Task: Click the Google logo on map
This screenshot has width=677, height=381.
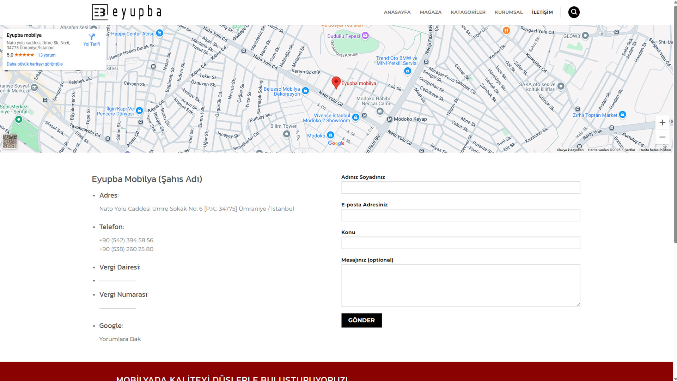Action: pos(336,143)
